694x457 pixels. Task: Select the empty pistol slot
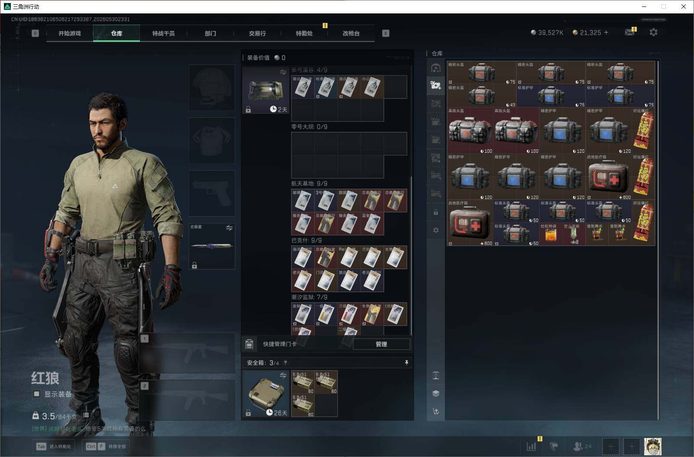coord(212,193)
